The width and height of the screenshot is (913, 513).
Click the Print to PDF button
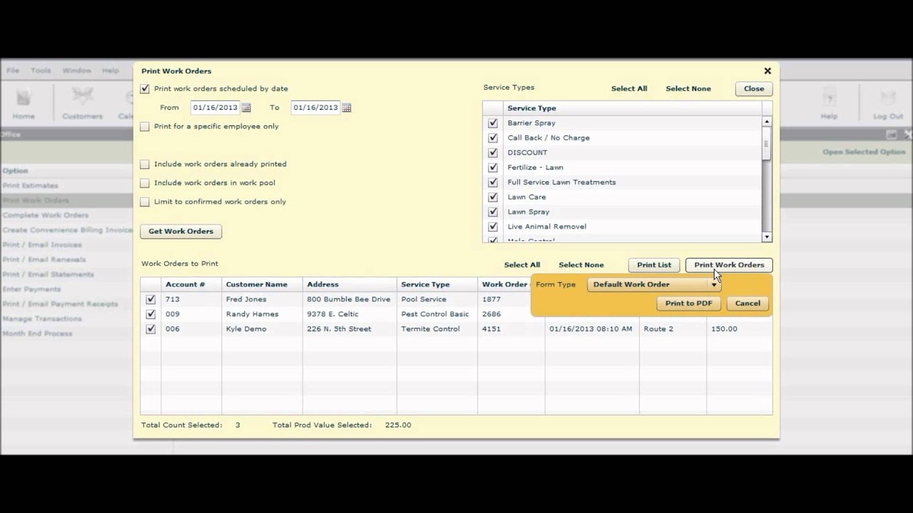[688, 304]
